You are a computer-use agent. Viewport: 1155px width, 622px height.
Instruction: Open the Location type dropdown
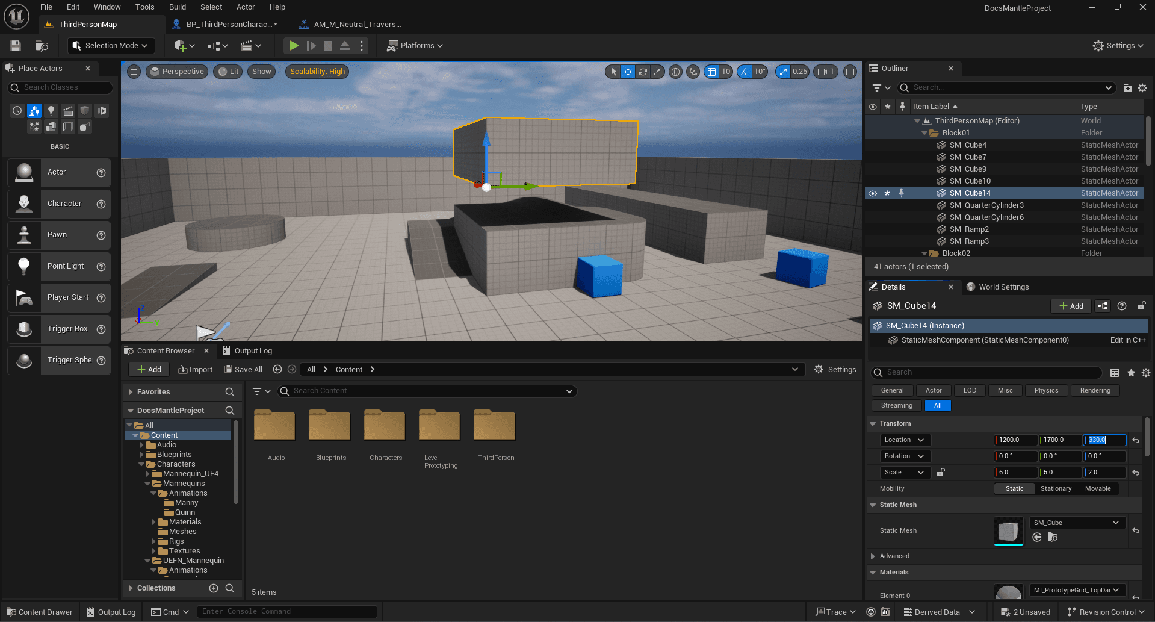pos(905,440)
